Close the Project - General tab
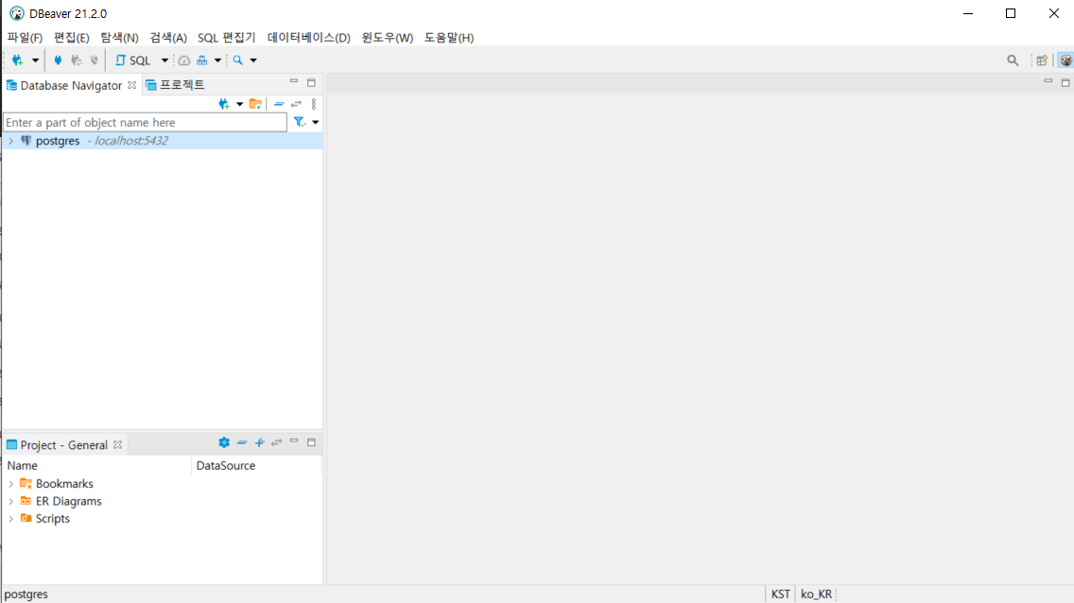The image size is (1074, 603). click(x=118, y=445)
